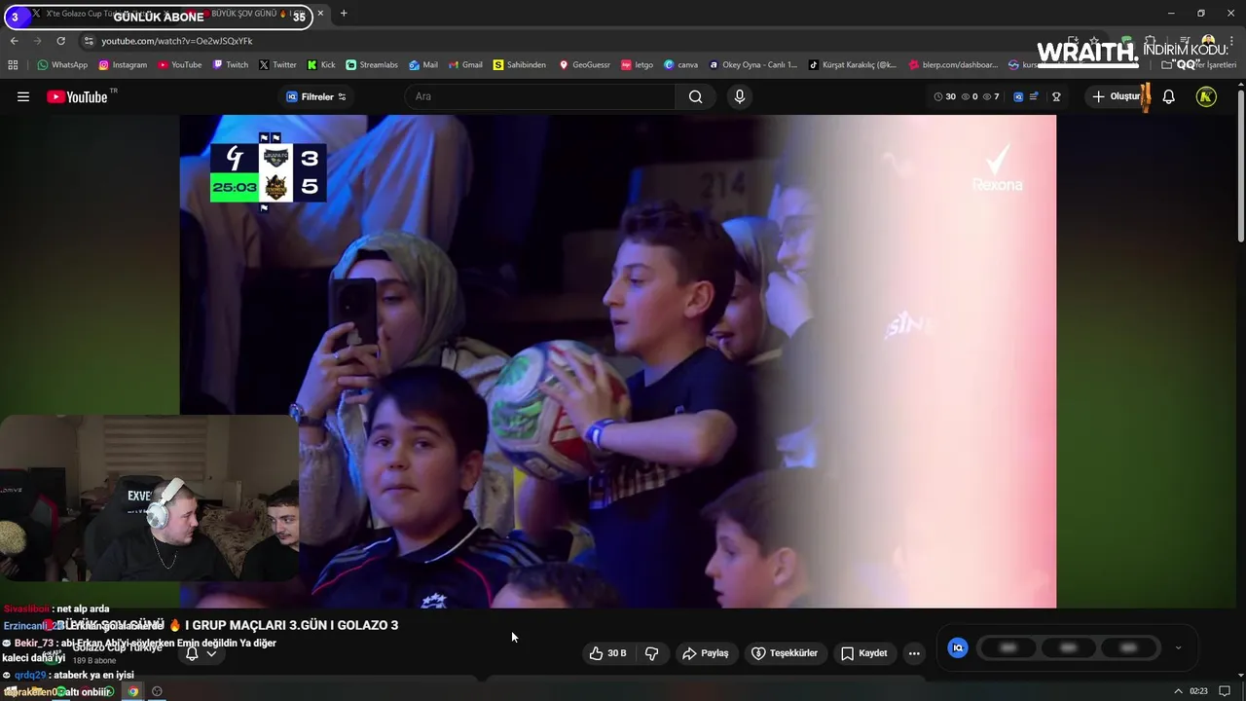Viewport: 1246px width, 701px height.
Task: Dislike the video with thumbs down
Action: 652,653
